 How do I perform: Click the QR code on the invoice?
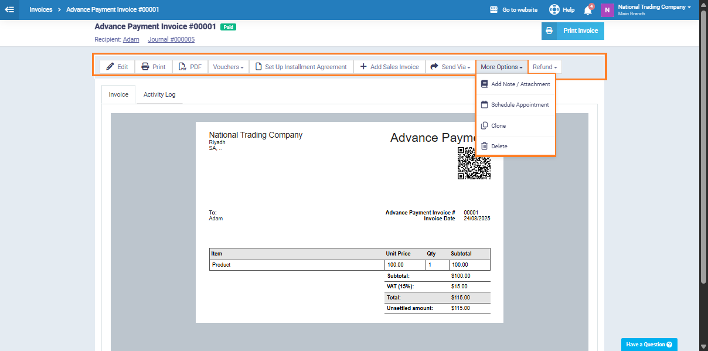click(474, 163)
